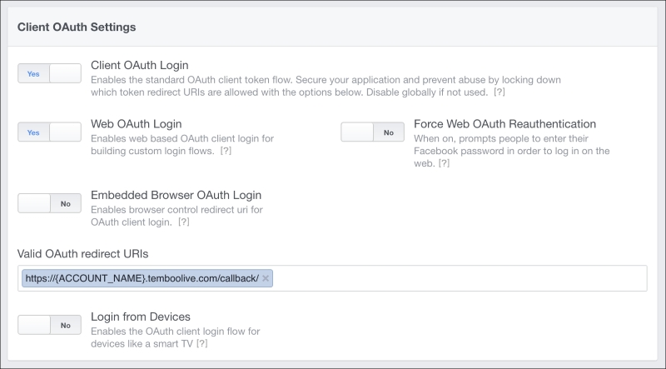
Task: Click the Client OAuth Login title text
Action: coord(139,65)
